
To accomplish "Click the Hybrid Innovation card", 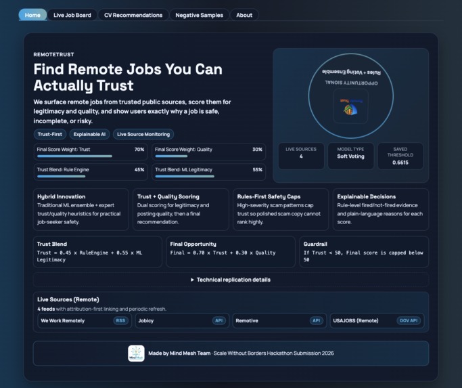I will point(80,209).
